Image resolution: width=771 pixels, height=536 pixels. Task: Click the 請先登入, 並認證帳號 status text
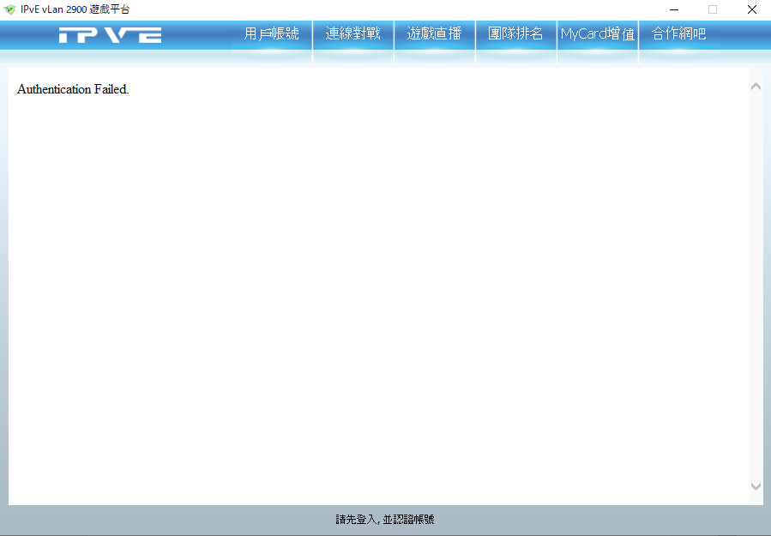[x=385, y=520]
